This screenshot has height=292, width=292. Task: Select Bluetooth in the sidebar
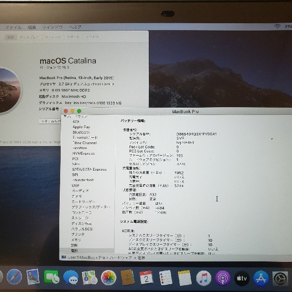tap(81, 132)
